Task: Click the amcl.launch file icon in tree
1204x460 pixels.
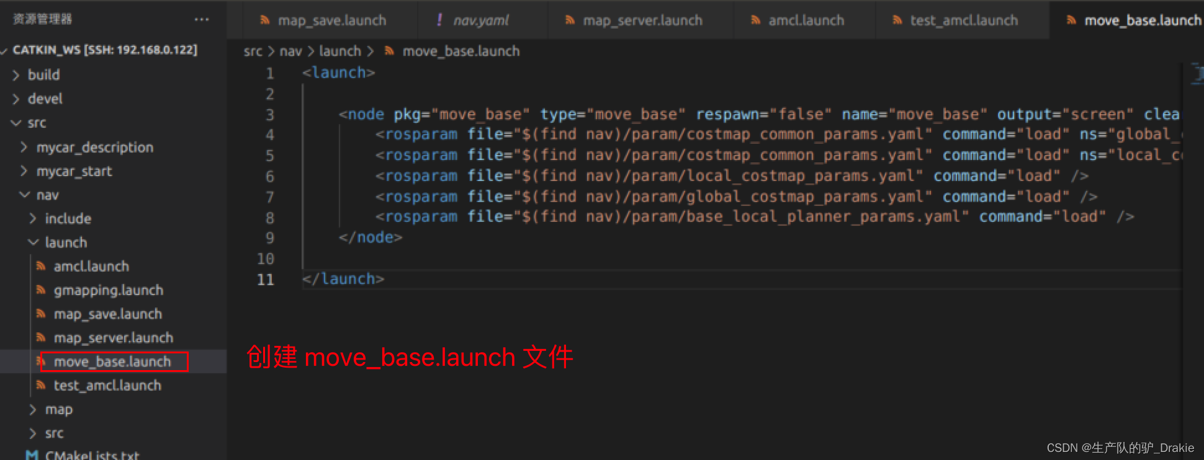Action: pos(41,266)
